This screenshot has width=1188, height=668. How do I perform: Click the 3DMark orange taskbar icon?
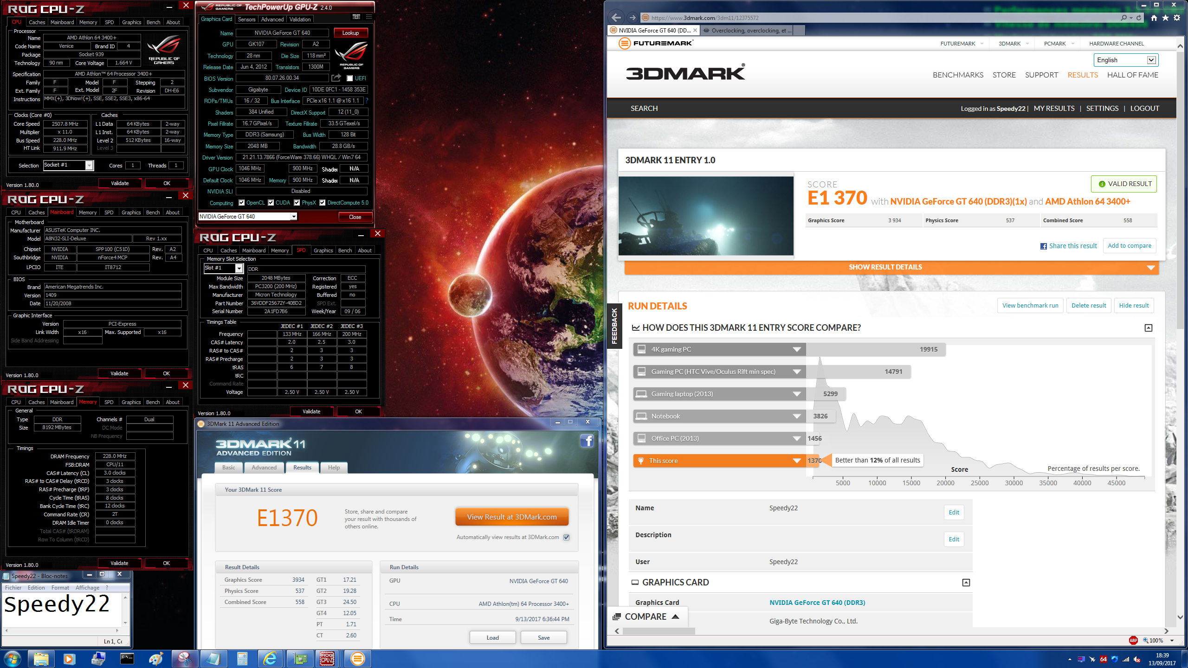pyautogui.click(x=357, y=659)
